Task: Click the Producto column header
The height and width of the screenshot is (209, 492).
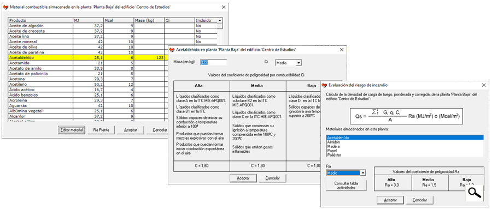Action: tap(40, 20)
